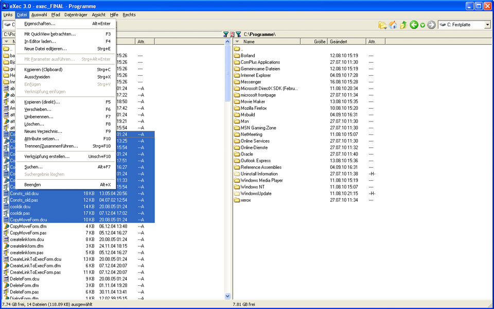This screenshot has height=309, width=494.
Task: Click the 'Größe' column header in right panel
Action: tap(320, 41)
